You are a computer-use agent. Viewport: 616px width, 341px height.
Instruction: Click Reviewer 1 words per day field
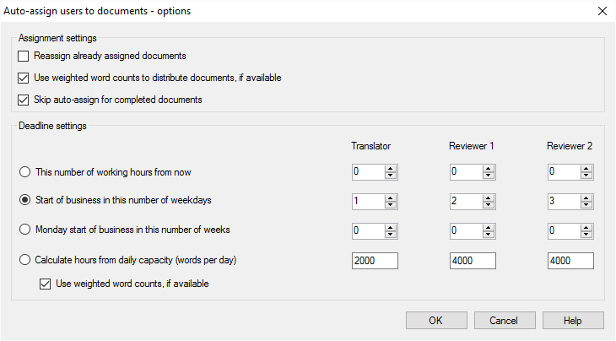(x=472, y=260)
